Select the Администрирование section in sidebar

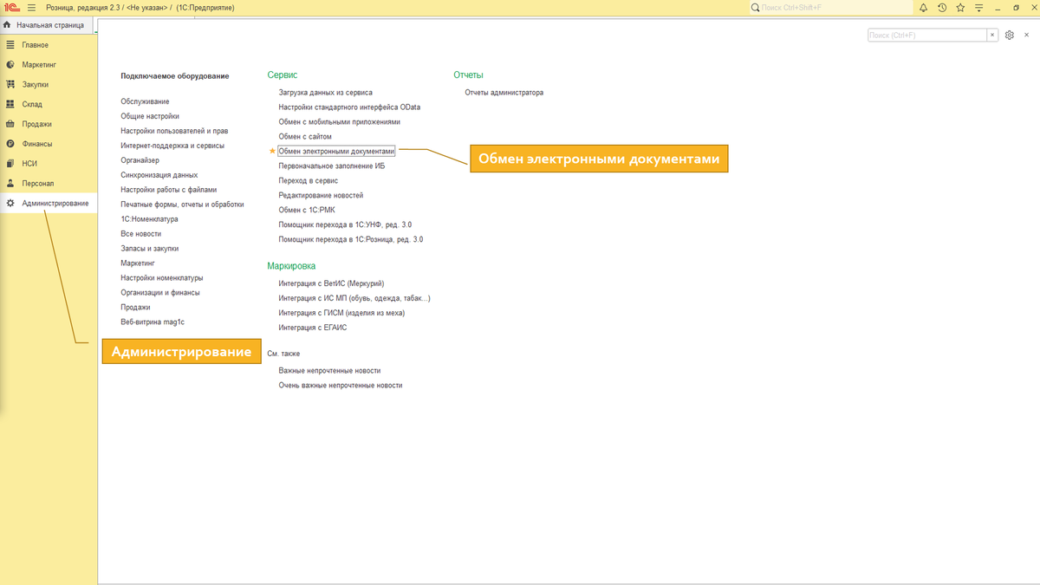(x=49, y=204)
